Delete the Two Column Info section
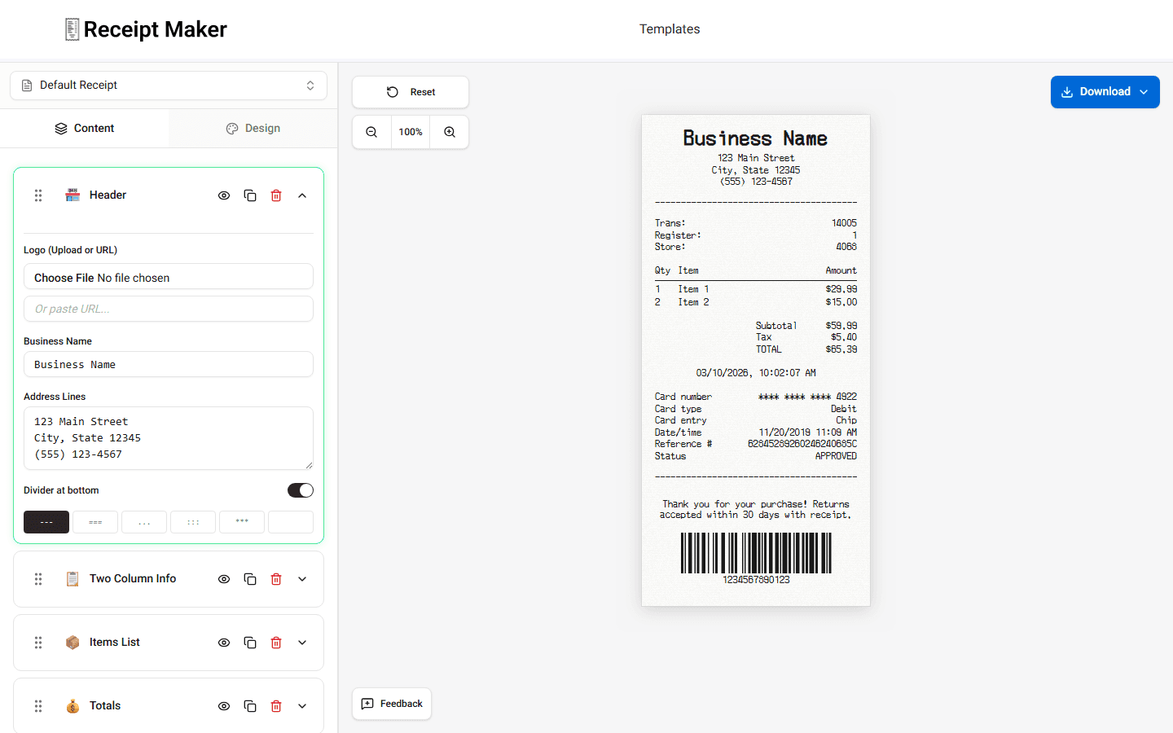The height and width of the screenshot is (733, 1173). (276, 578)
